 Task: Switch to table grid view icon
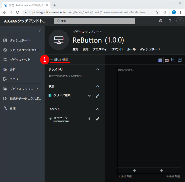(160, 60)
